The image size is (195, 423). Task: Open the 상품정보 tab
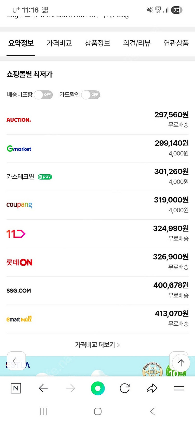(97, 43)
